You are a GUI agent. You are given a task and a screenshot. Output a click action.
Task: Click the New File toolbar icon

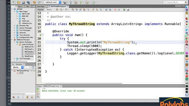tap(14, 2)
